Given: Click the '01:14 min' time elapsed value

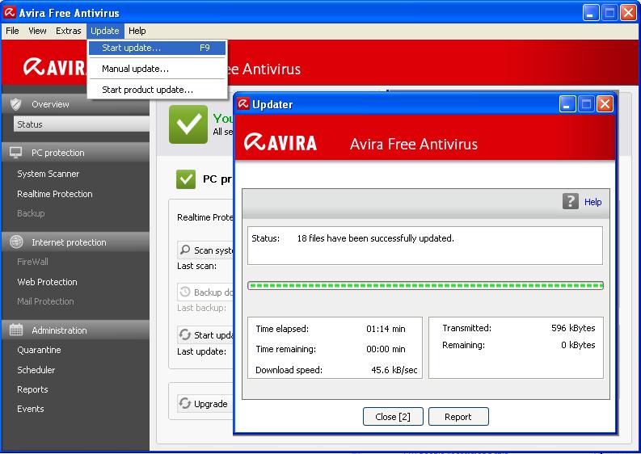Looking at the screenshot, I should point(386,329).
